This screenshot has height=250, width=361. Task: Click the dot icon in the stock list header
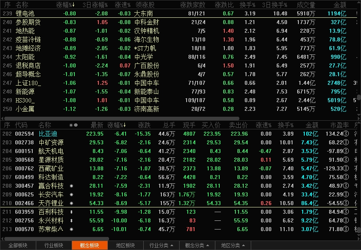[76, 125]
